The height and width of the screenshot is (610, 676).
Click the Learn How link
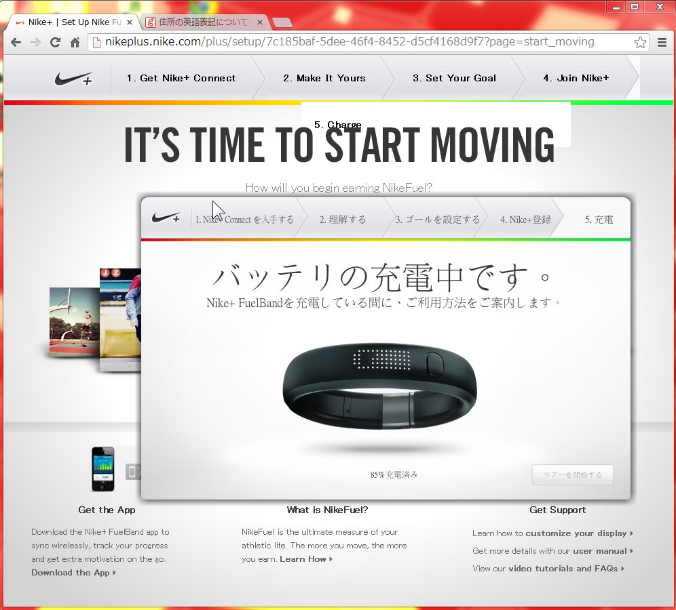[x=306, y=559]
